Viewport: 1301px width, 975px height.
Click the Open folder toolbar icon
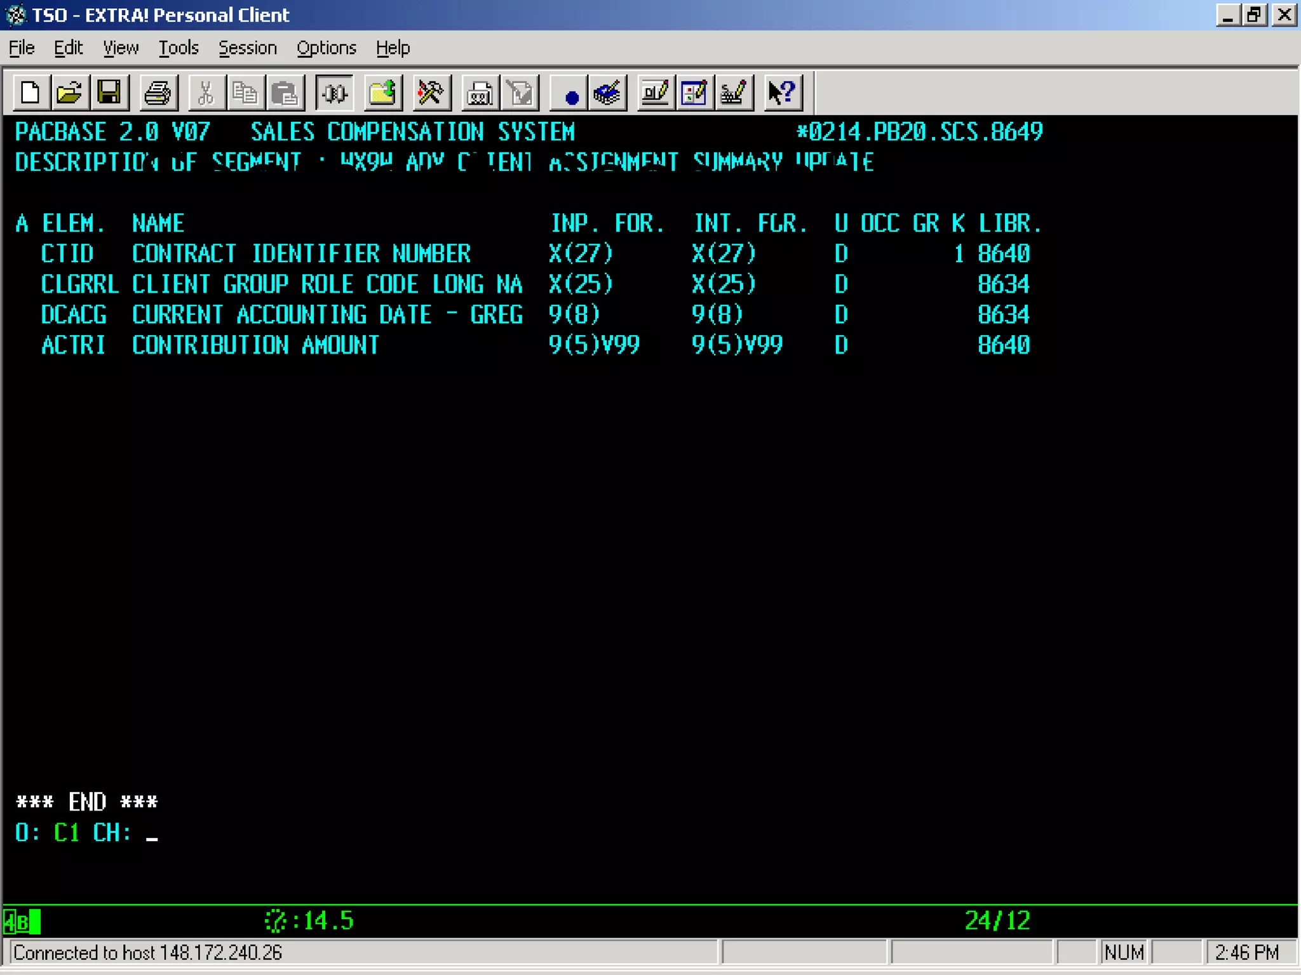(x=69, y=93)
